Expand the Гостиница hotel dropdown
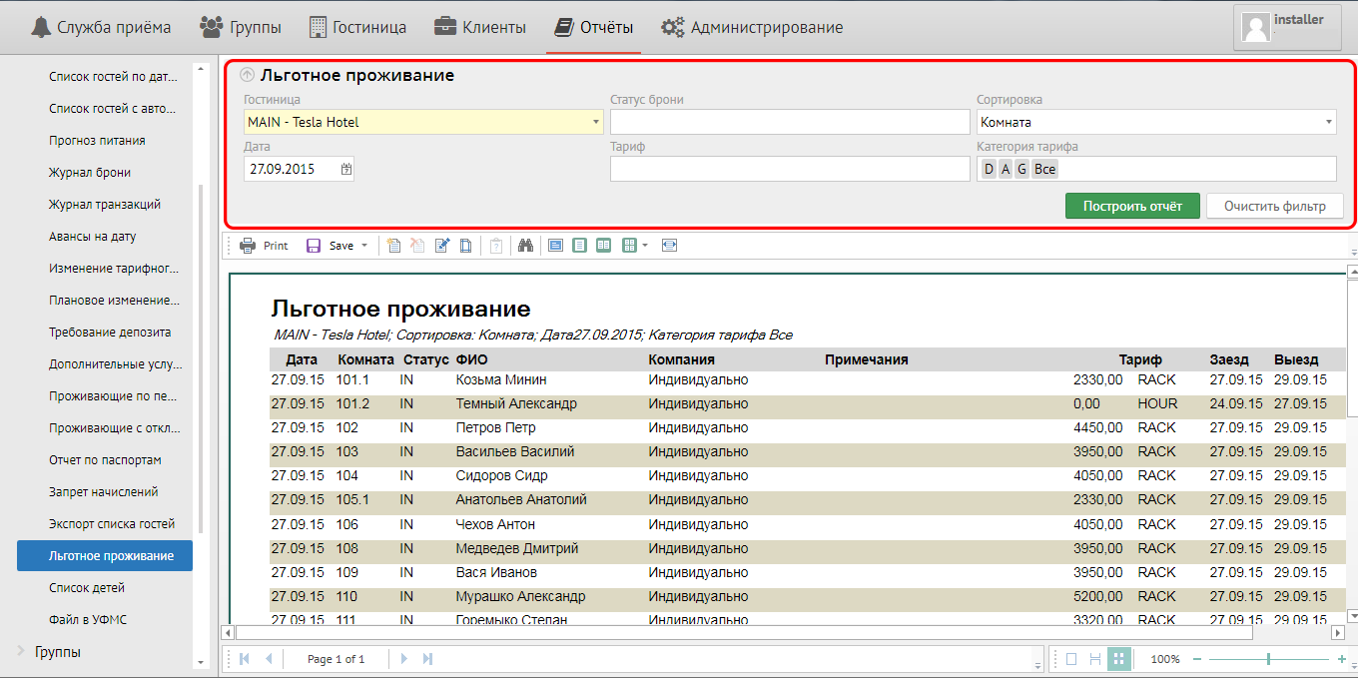The image size is (1358, 678). pyautogui.click(x=596, y=122)
